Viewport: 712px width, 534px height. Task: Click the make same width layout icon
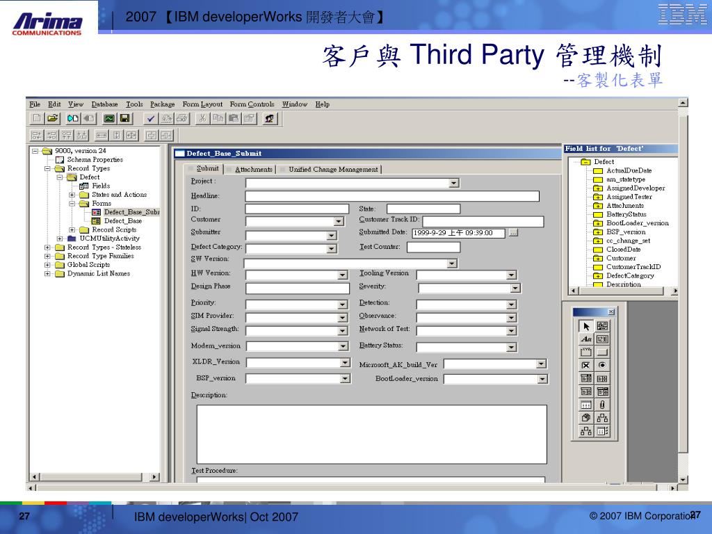102,136
